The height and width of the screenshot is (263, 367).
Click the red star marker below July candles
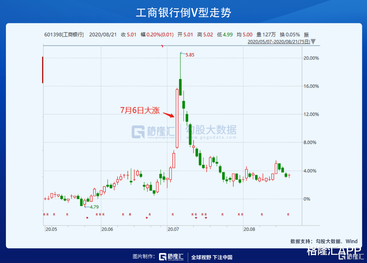coord(196,218)
